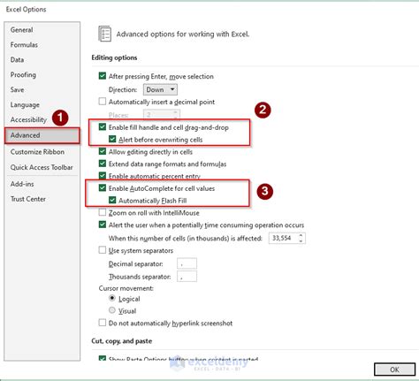Toggle 'Automatically Flash Fill' checkbox
The width and height of the screenshot is (419, 381).
(112, 201)
